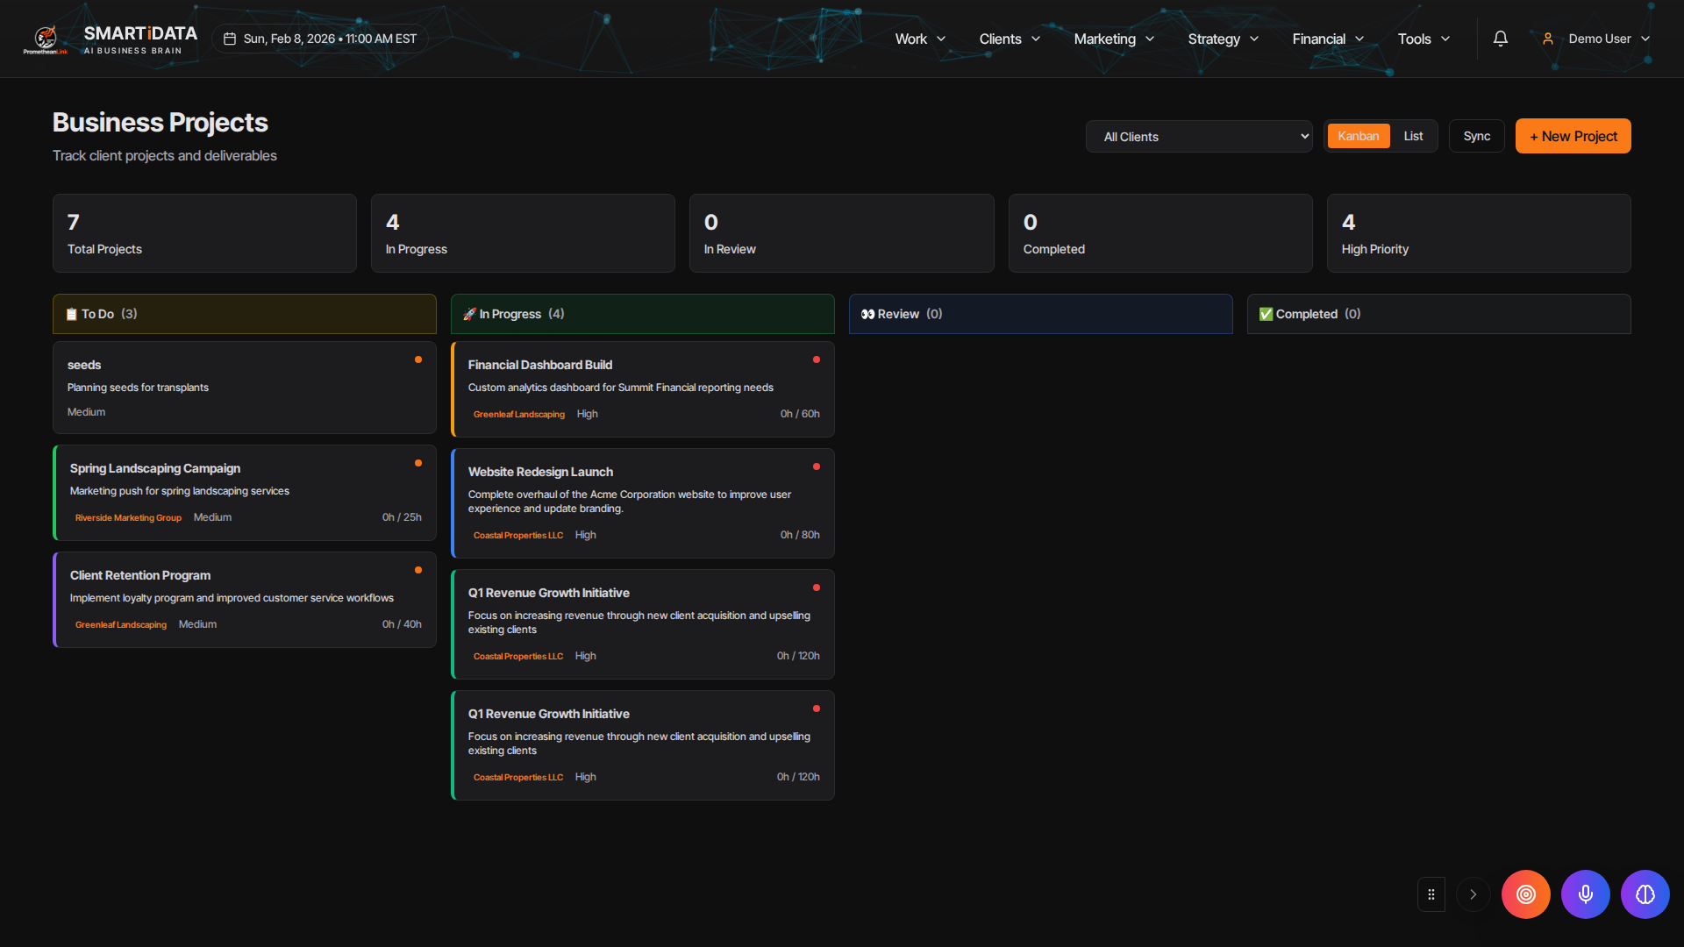Open the Marketing menu
The height and width of the screenshot is (947, 1684).
[x=1114, y=39]
